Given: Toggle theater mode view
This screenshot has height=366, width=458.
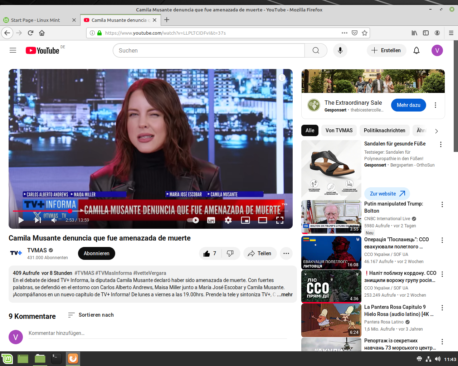Looking at the screenshot, I should [x=263, y=220].
